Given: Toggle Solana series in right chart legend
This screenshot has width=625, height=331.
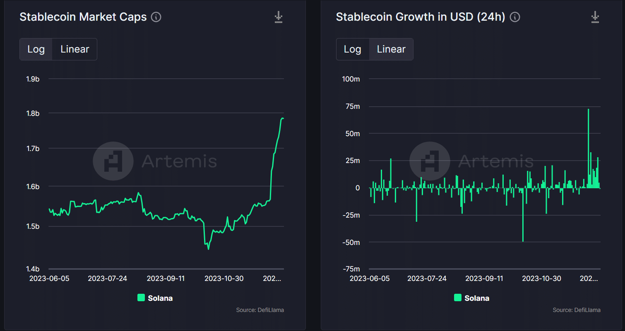Looking at the screenshot, I should 471,297.
